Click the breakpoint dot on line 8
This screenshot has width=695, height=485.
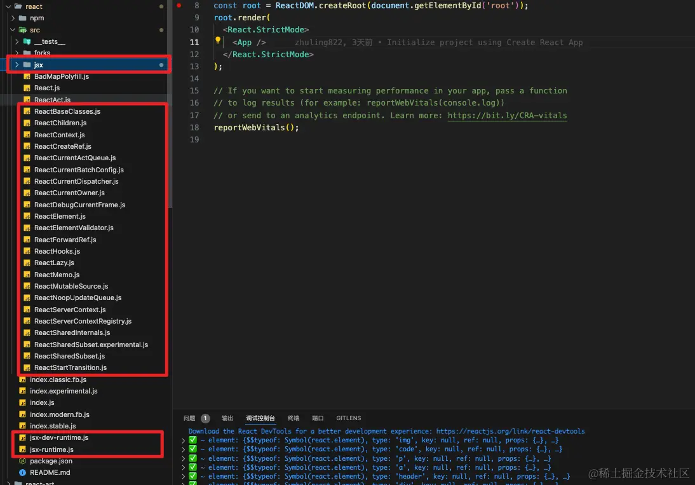pos(179,6)
